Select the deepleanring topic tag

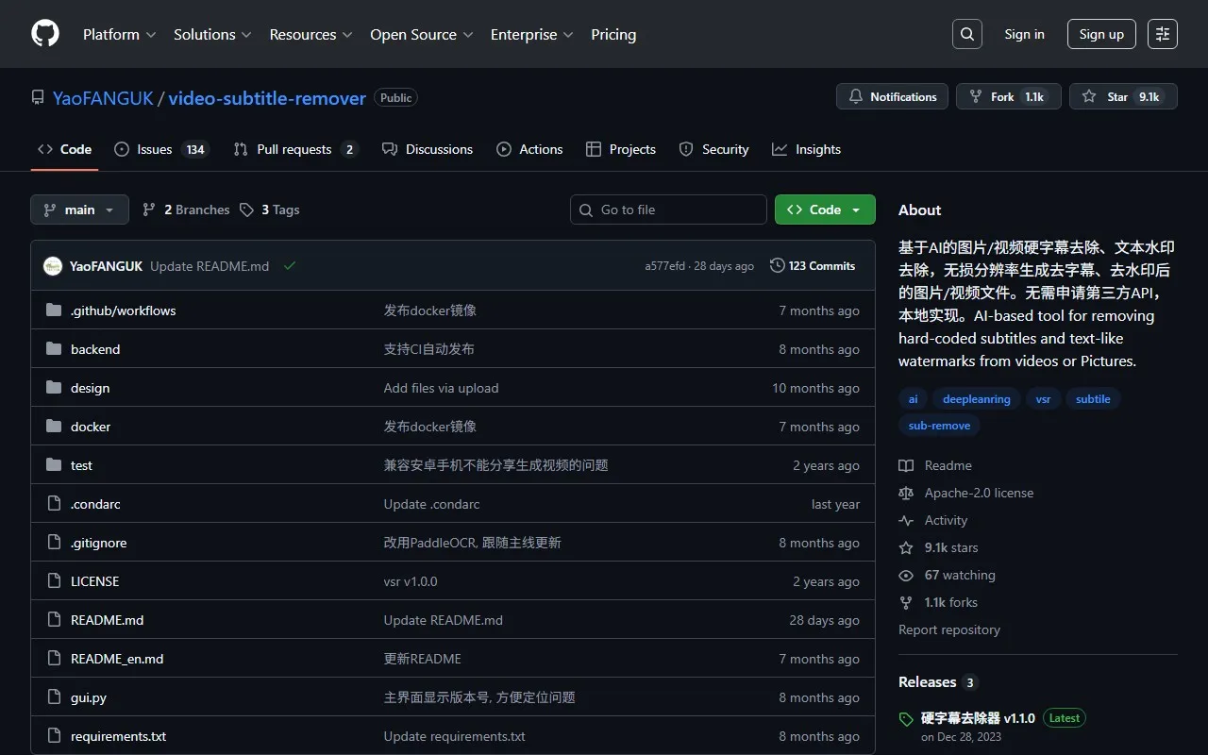click(976, 399)
